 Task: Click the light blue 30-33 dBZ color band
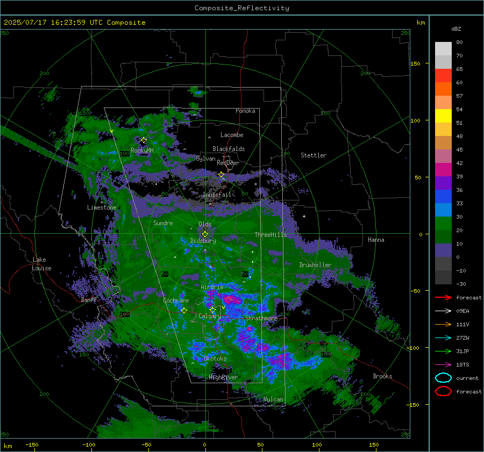pos(443,210)
